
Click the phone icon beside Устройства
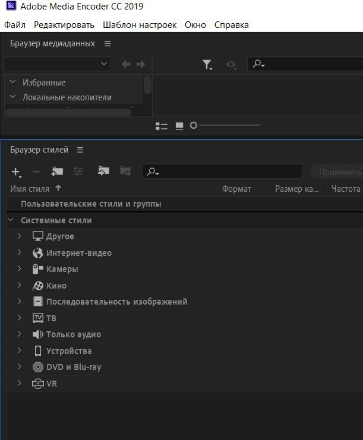[x=38, y=351]
